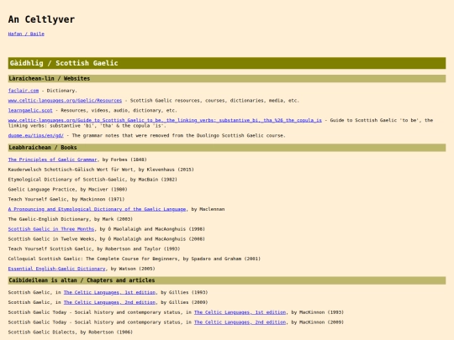Click the Leabhraichean / Books section heading
This screenshot has height=340, width=454.
(x=227, y=148)
